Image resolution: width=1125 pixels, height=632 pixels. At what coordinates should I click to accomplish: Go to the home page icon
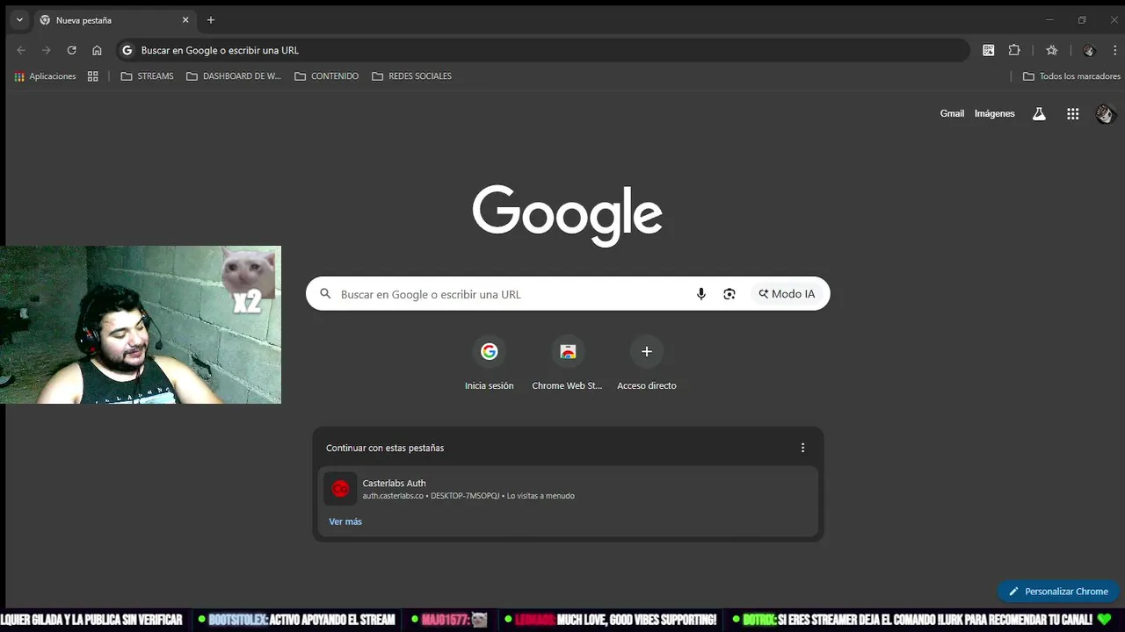pos(98,50)
